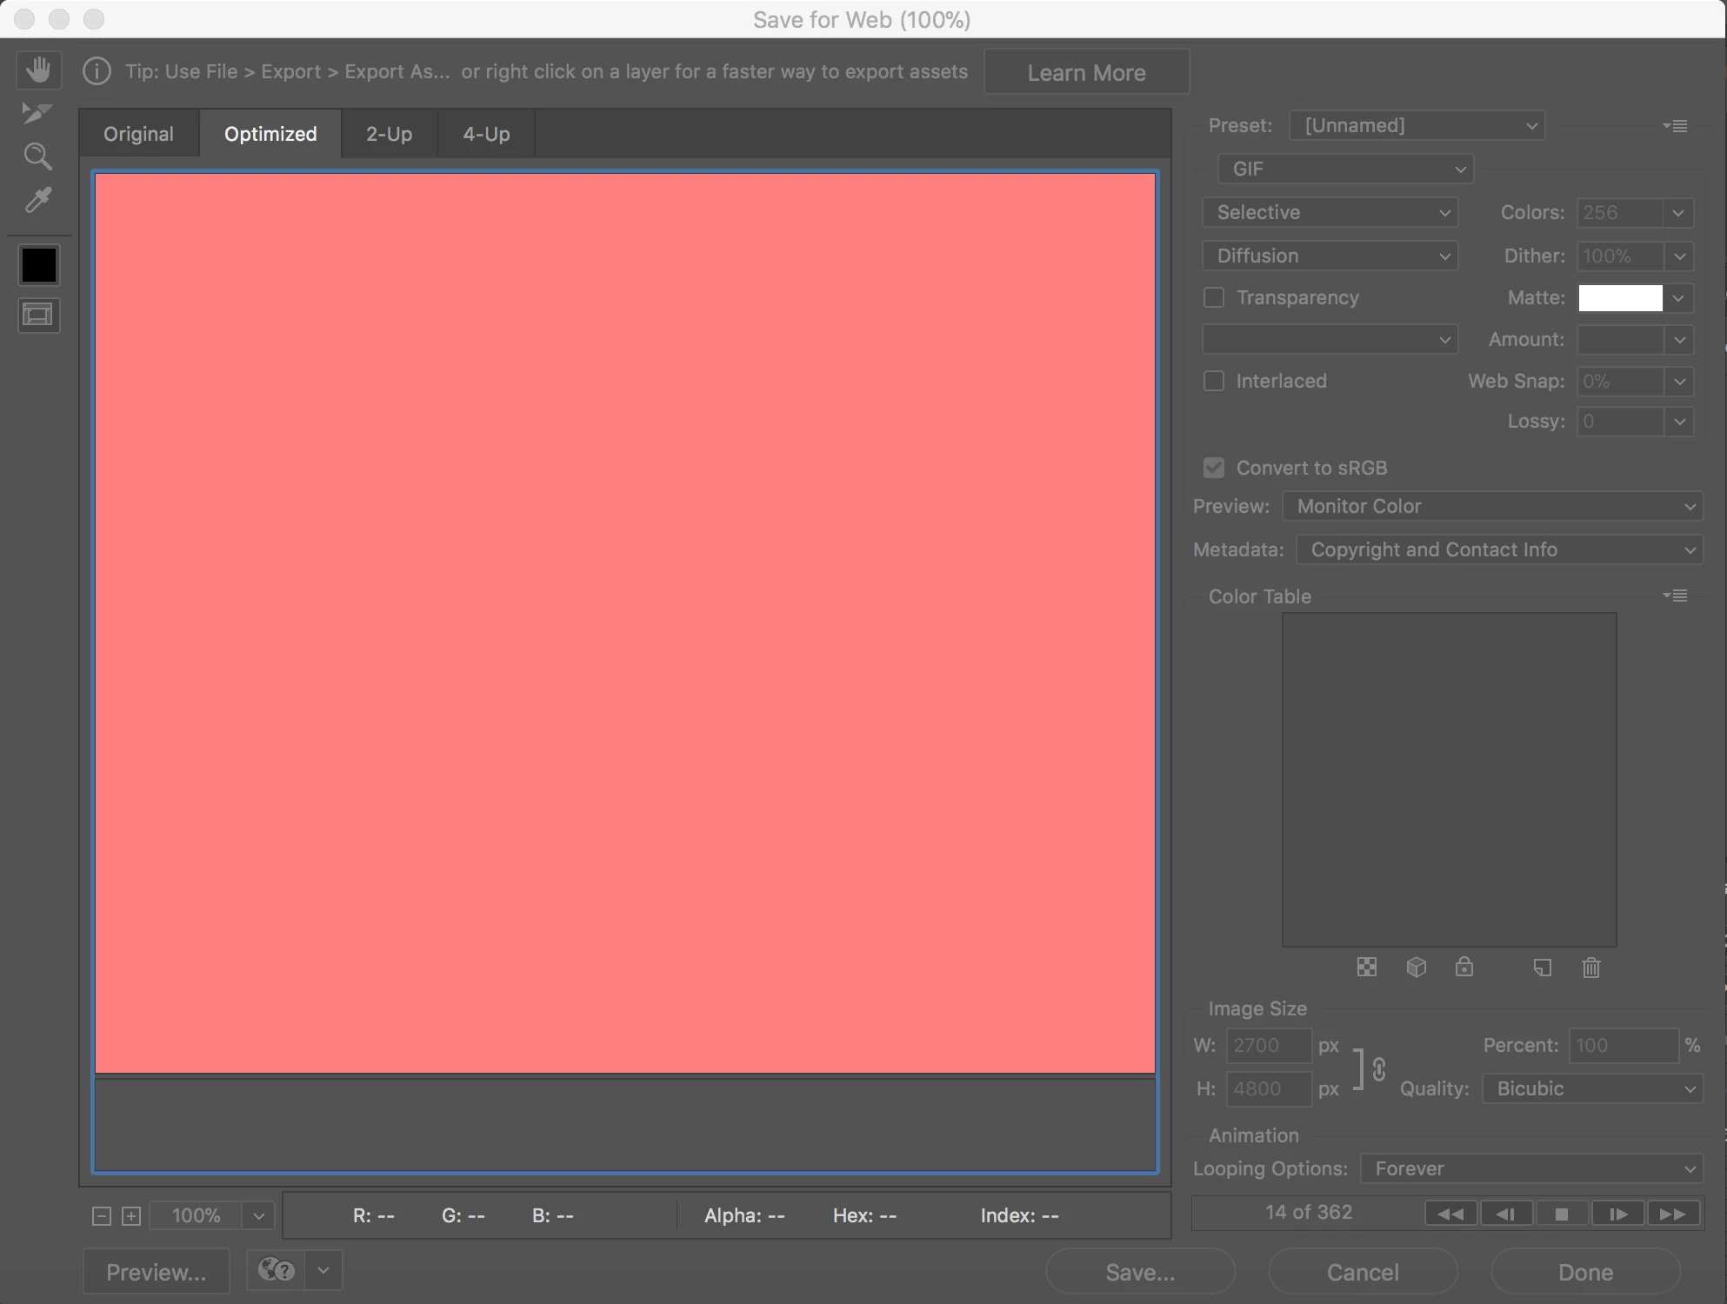Open the Metadata Copyright and Contact Info dropdown
1727x1304 pixels.
[x=1499, y=549]
